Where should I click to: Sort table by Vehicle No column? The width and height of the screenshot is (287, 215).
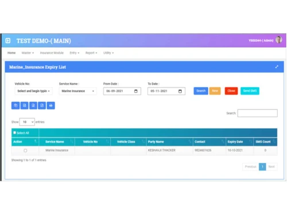92,142
